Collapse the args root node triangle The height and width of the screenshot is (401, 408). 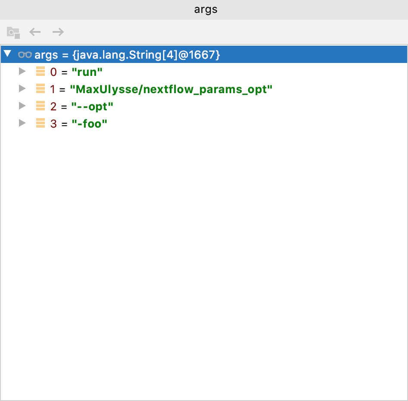[x=7, y=53]
